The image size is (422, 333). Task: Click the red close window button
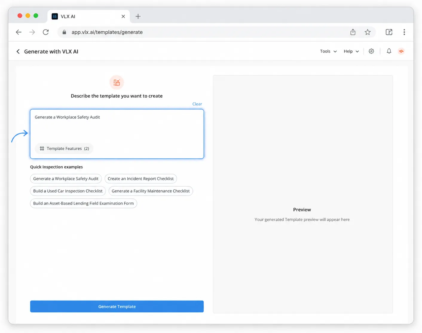click(20, 16)
